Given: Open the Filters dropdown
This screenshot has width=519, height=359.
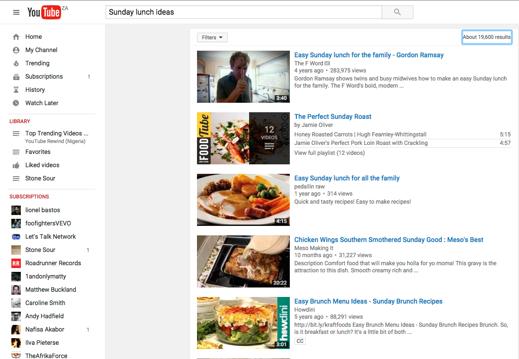Looking at the screenshot, I should click(212, 37).
